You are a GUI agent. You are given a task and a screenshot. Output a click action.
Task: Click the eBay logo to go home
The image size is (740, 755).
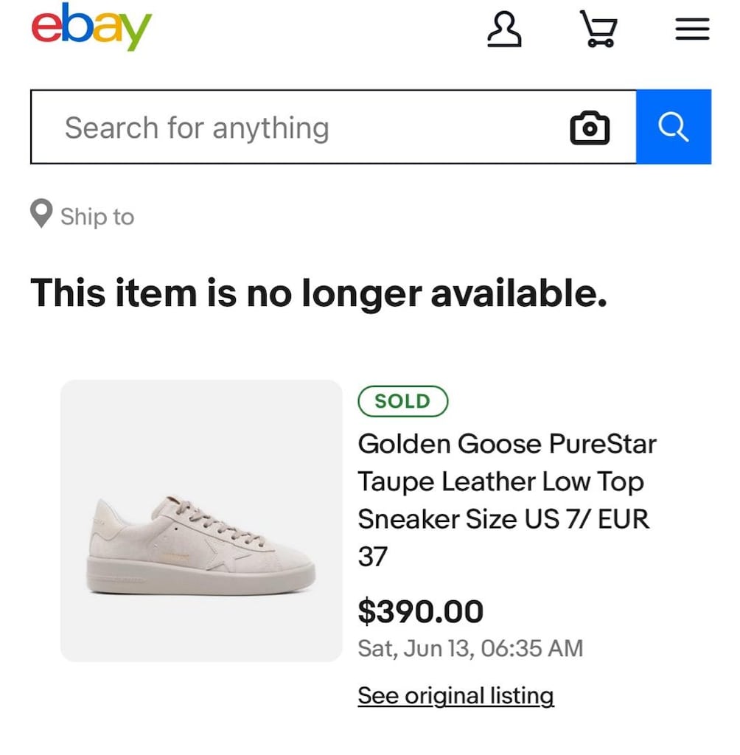click(x=91, y=27)
